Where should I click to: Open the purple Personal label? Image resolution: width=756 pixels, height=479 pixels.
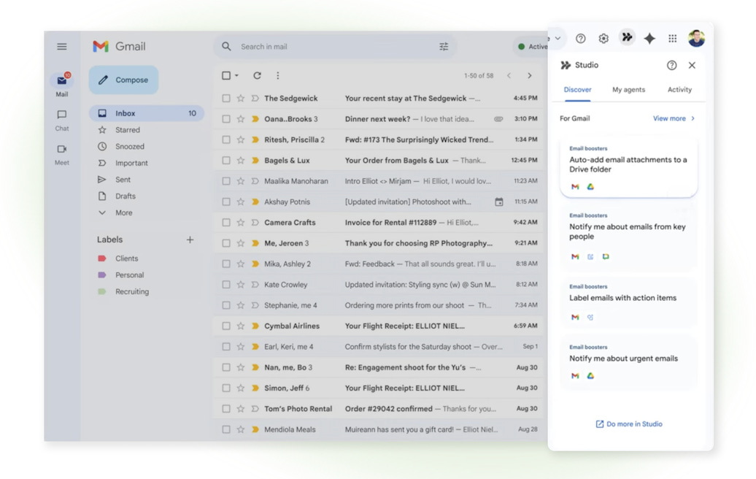point(129,275)
